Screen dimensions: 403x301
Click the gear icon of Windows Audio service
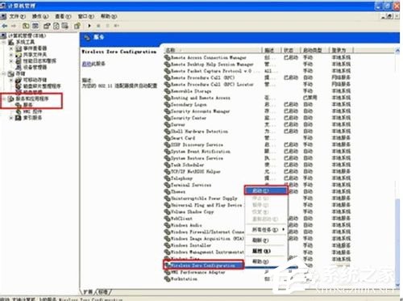coord(167,225)
